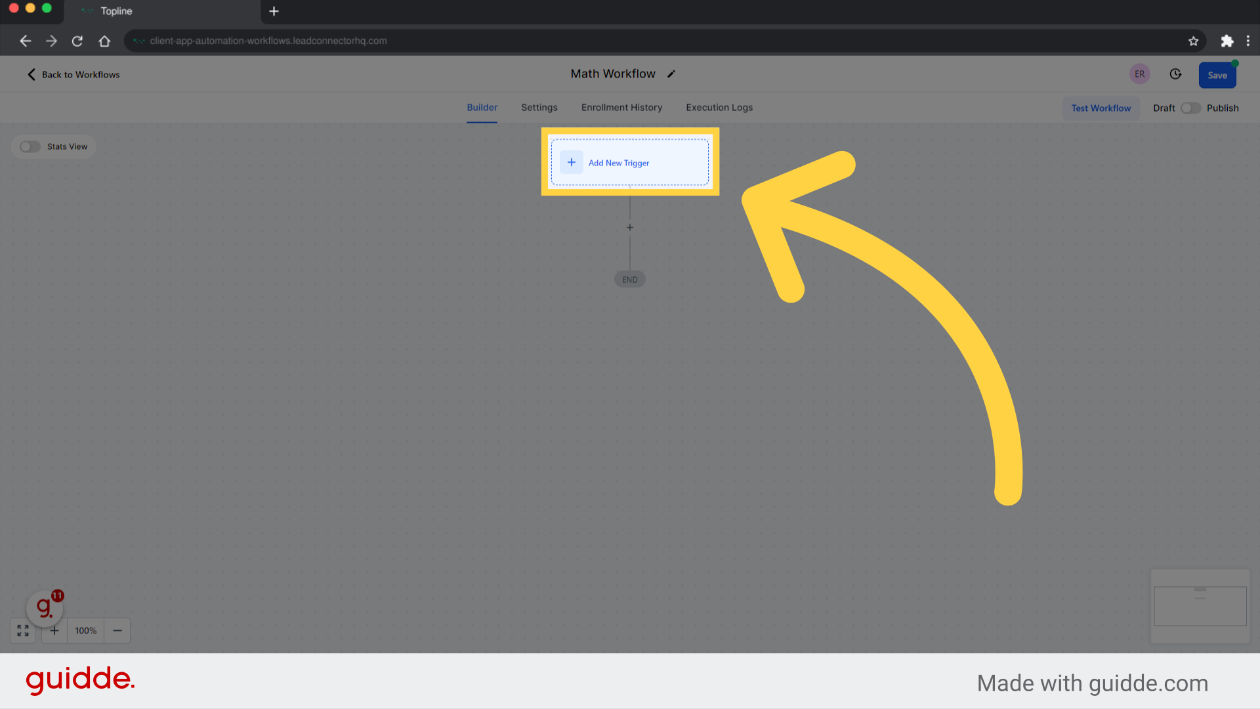Click the full-screen expand icon at bottom left
Image resolution: width=1260 pixels, height=709 pixels.
click(x=24, y=630)
